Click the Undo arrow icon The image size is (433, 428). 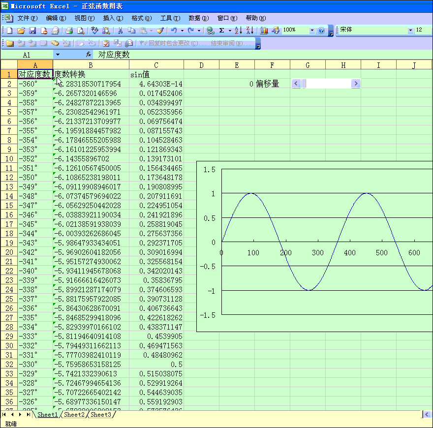[x=174, y=31]
